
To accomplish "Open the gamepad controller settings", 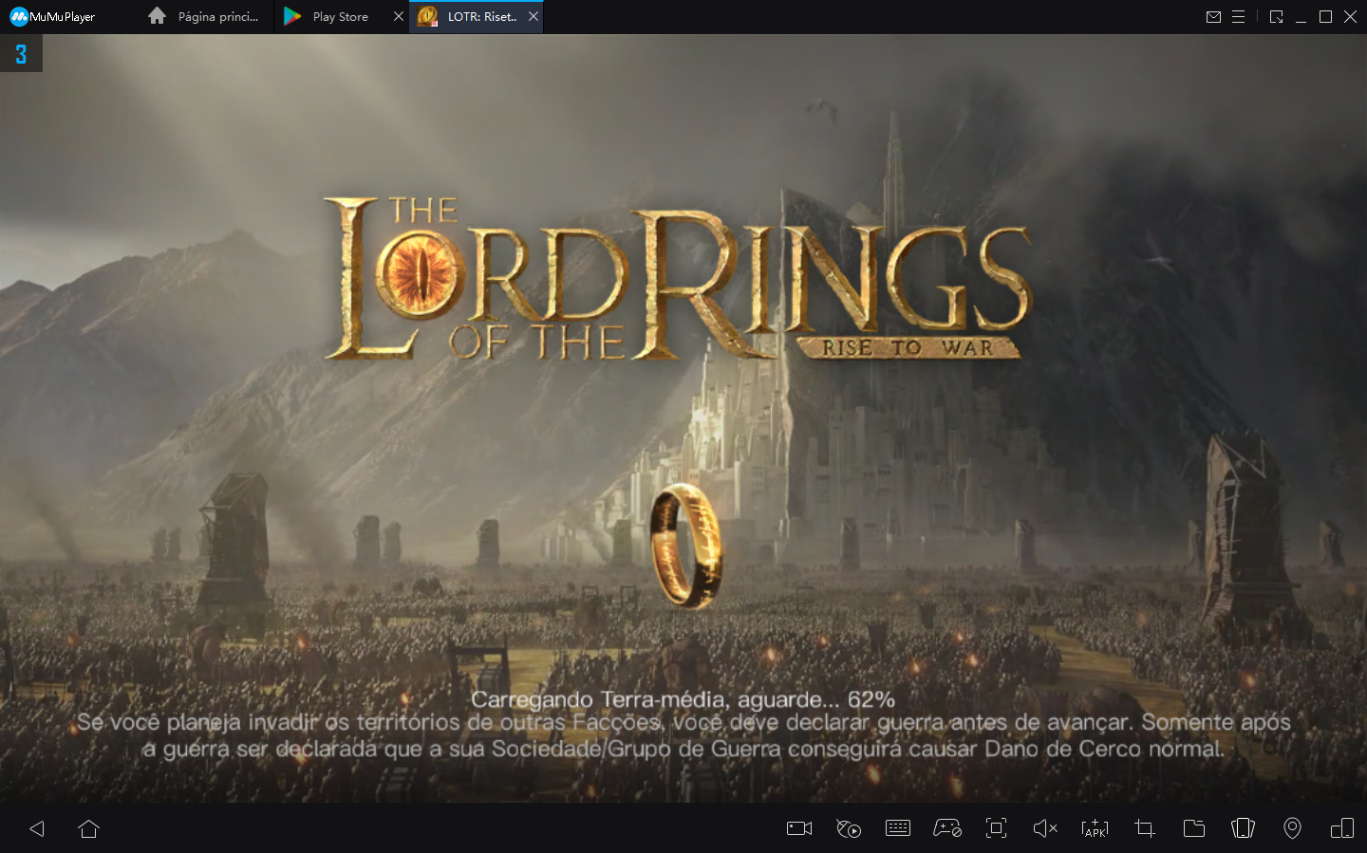I will 948,828.
